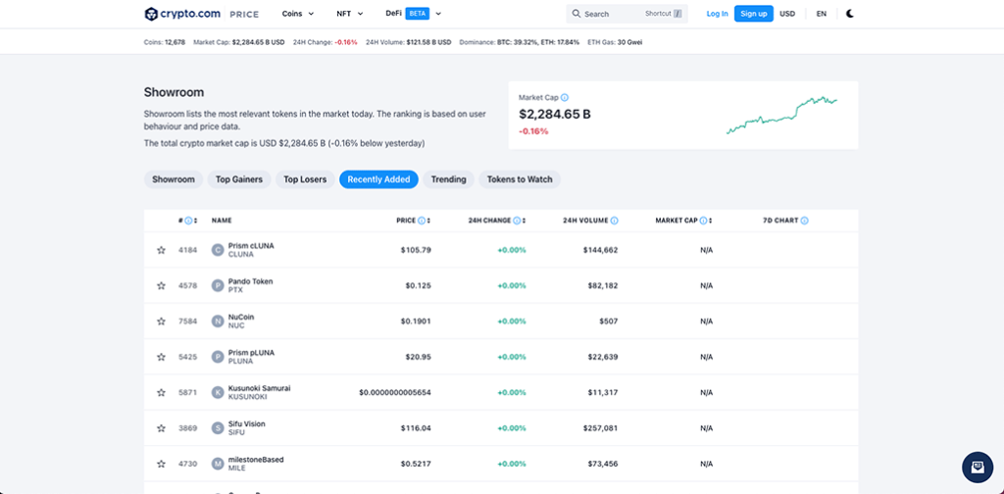Click the Prism pLUNA coin icon
This screenshot has width=1004, height=494.
218,357
